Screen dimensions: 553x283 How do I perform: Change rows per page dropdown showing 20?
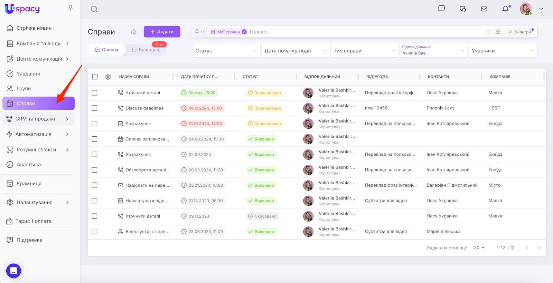tap(479, 248)
